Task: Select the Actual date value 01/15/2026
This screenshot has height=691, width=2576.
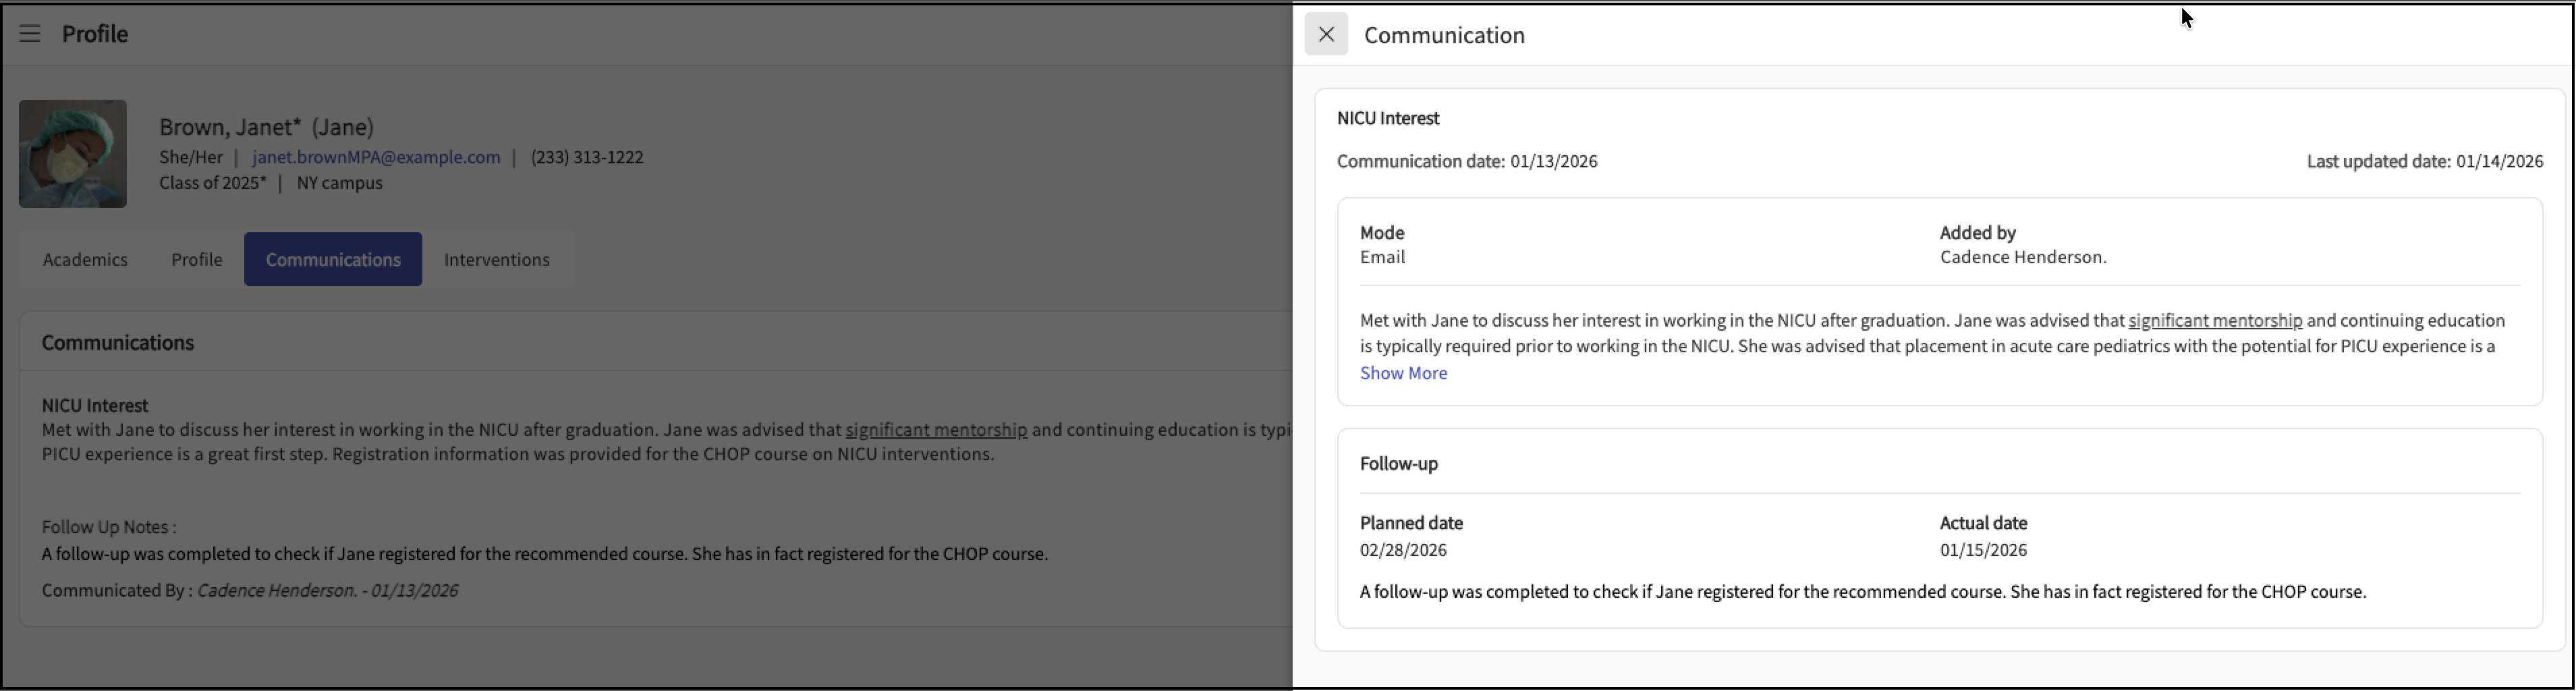Action: [x=1983, y=550]
